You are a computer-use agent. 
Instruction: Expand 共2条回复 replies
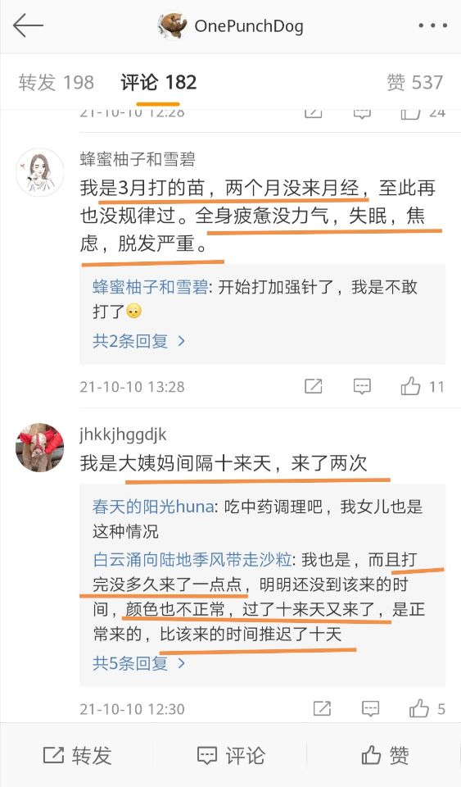pos(139,341)
